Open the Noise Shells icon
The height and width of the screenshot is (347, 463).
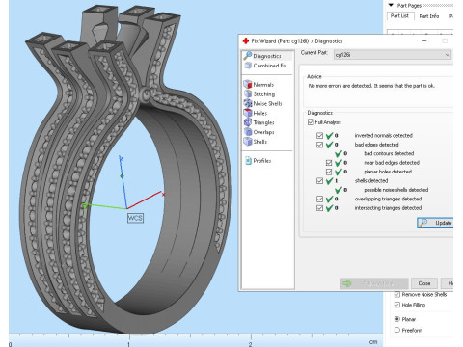[248, 103]
